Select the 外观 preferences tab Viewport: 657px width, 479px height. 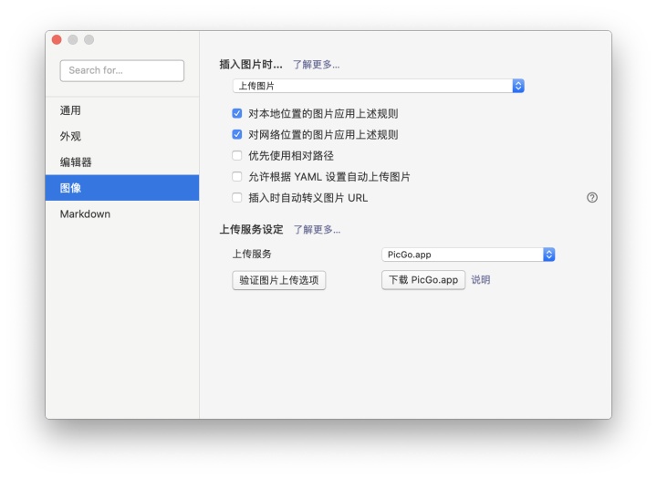[x=122, y=136]
